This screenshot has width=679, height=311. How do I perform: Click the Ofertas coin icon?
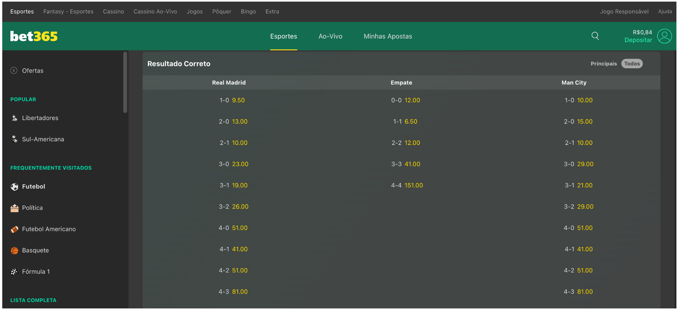tap(14, 70)
